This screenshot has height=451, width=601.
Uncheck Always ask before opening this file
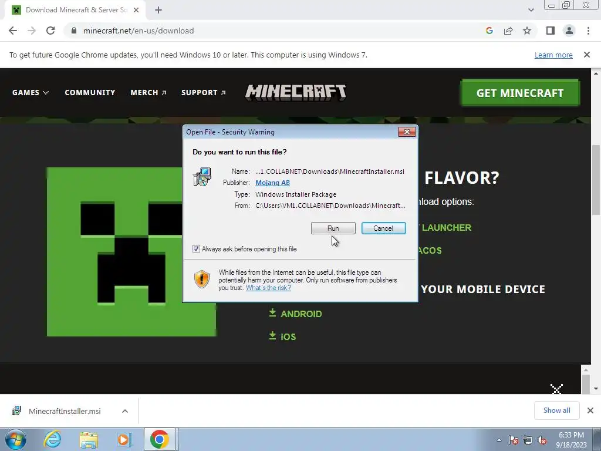click(x=196, y=249)
